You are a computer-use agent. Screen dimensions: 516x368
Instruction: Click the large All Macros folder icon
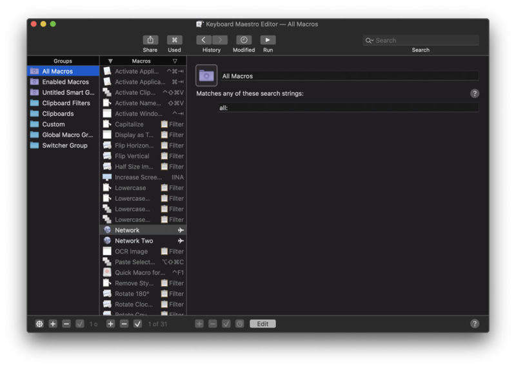[206, 76]
